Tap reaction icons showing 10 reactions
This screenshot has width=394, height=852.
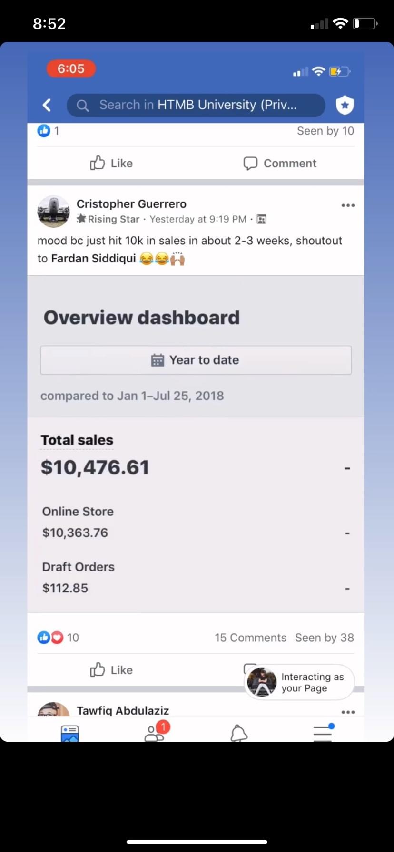pyautogui.click(x=50, y=638)
